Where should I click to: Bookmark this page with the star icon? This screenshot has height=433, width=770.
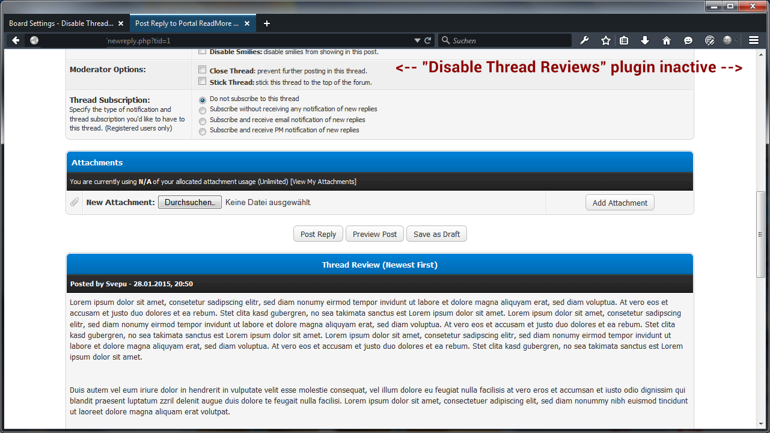click(605, 40)
